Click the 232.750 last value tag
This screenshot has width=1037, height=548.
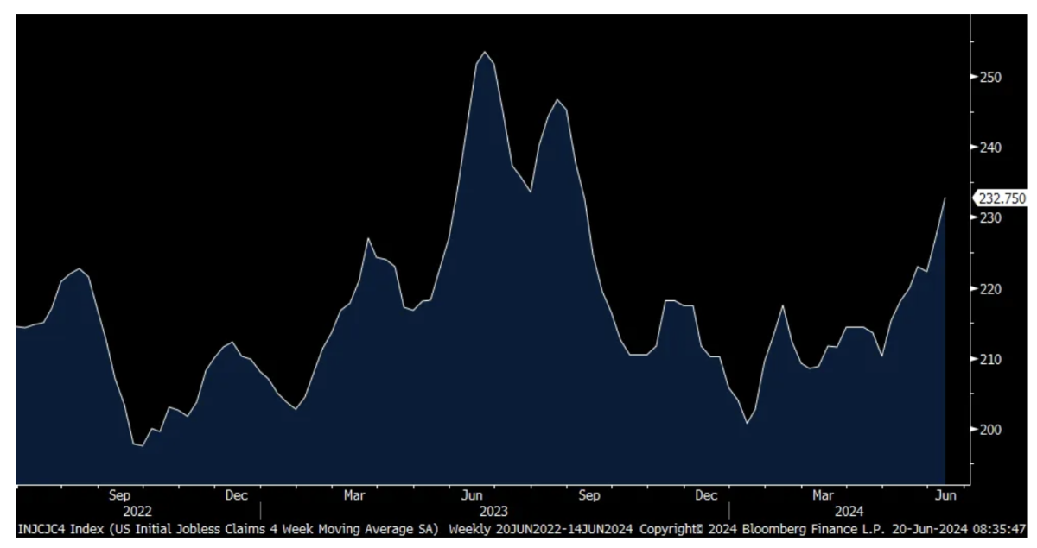1002,198
